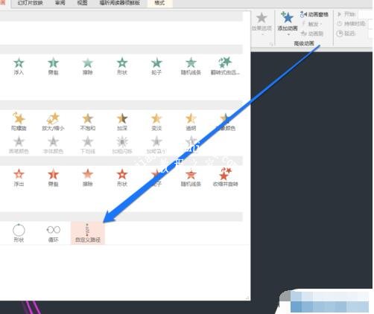Select the 变淡 emphasis animation
This screenshot has width=374, height=314.
[156, 121]
